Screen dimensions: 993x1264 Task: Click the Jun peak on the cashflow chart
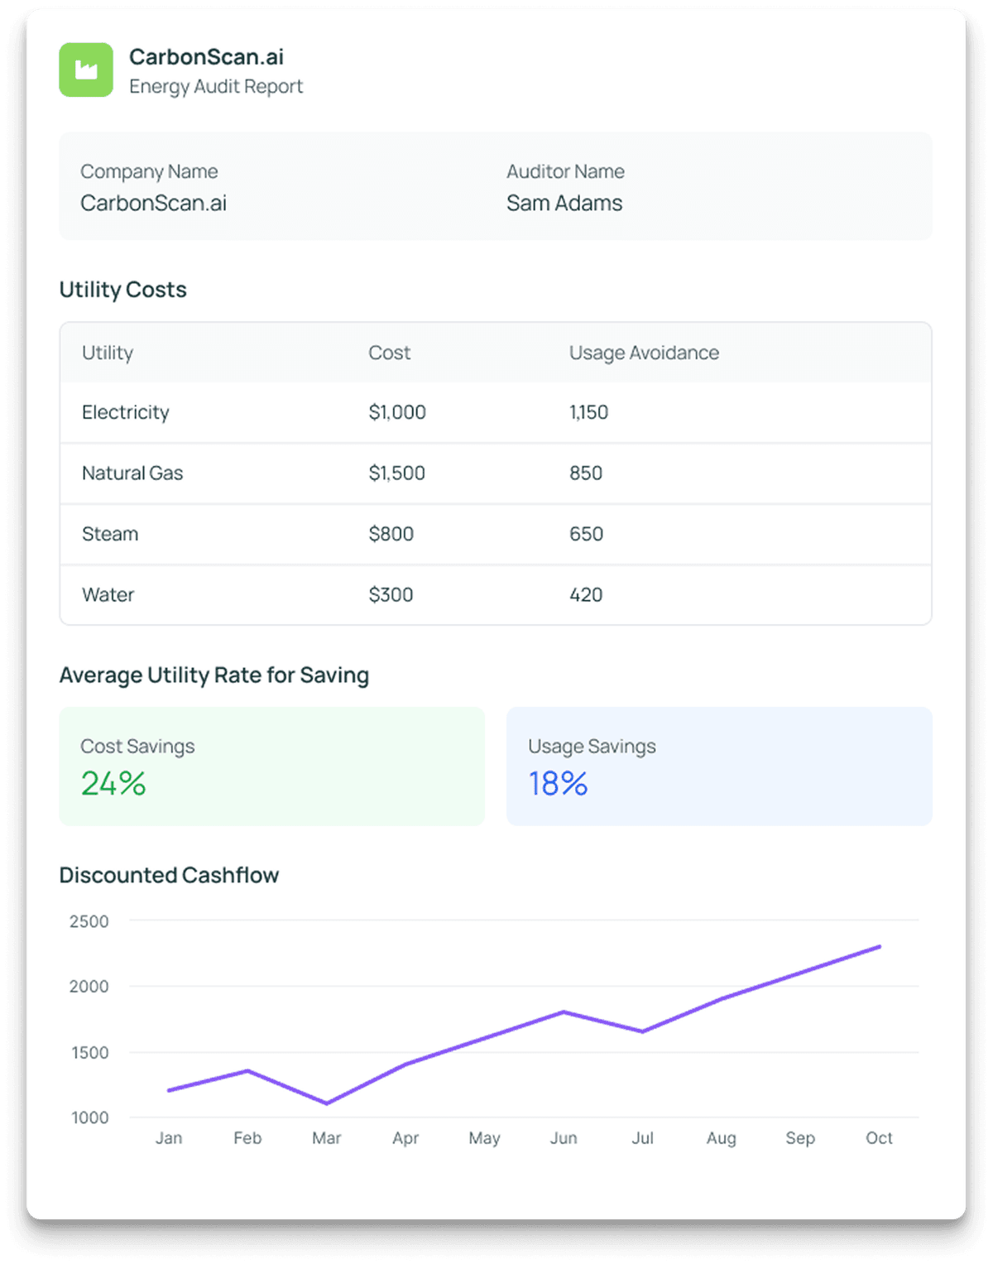(x=564, y=1012)
